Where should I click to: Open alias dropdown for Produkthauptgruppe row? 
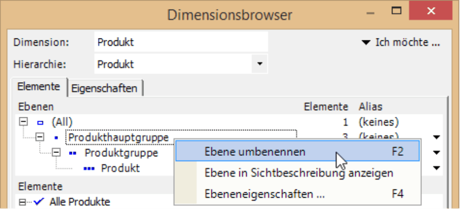coord(437,137)
